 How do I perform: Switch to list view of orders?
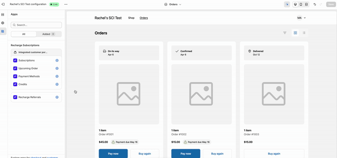(304, 33)
